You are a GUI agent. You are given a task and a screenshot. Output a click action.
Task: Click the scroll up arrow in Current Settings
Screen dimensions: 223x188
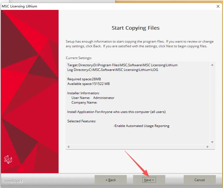click(x=212, y=65)
